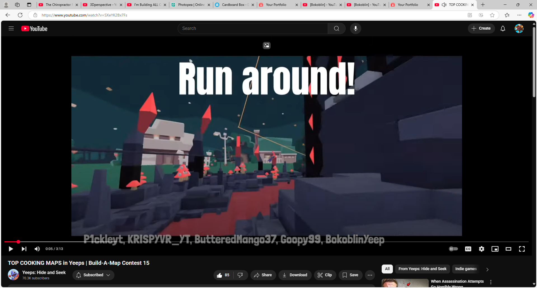The width and height of the screenshot is (537, 288).
Task: Open the notifications bell
Action: pyautogui.click(x=503, y=28)
